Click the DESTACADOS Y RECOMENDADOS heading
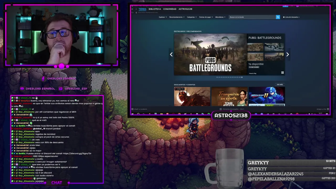This screenshot has width=336, height=189. click(x=188, y=31)
